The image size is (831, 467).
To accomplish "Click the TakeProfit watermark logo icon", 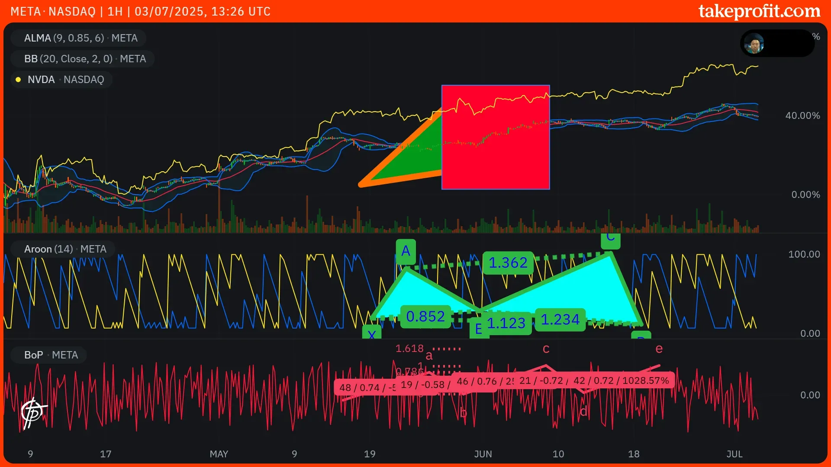I will click(33, 413).
